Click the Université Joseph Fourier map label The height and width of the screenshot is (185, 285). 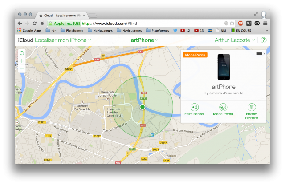point(108,94)
